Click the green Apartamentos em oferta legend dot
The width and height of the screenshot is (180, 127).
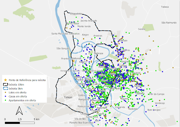5,100
